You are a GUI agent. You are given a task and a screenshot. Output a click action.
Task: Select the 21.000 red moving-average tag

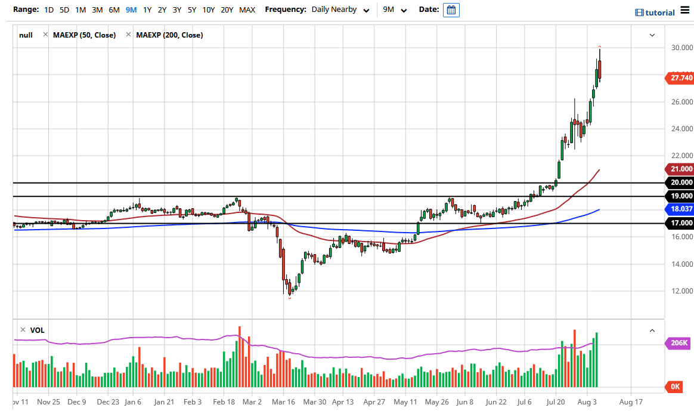(x=680, y=169)
